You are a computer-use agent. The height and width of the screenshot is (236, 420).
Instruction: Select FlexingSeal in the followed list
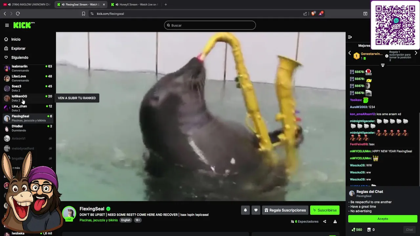[28, 118]
